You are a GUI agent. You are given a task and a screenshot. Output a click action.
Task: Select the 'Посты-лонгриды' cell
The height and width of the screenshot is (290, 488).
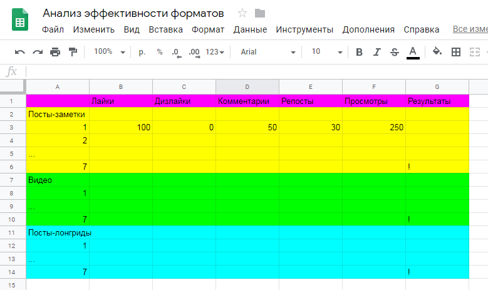point(58,232)
